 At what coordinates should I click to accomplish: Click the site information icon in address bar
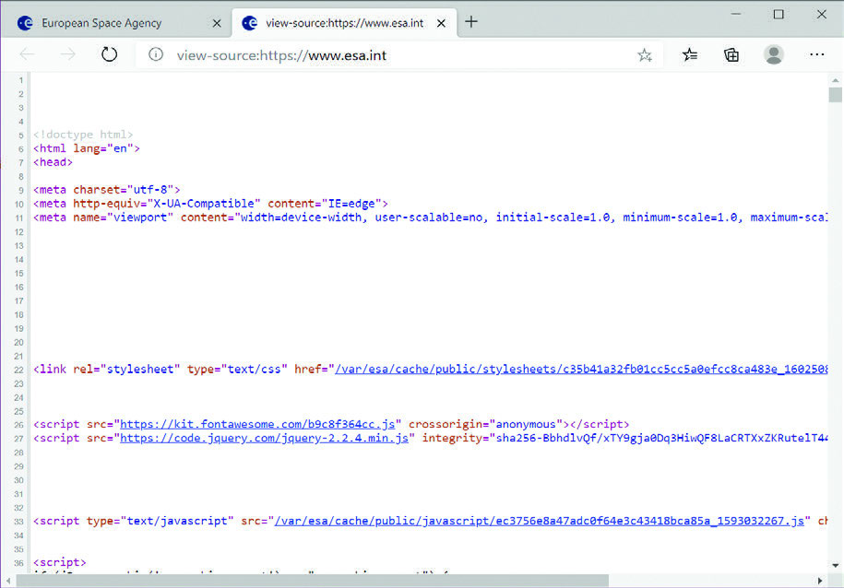[156, 55]
